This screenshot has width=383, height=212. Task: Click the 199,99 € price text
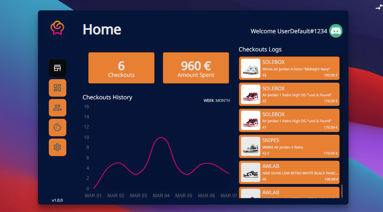(331, 75)
